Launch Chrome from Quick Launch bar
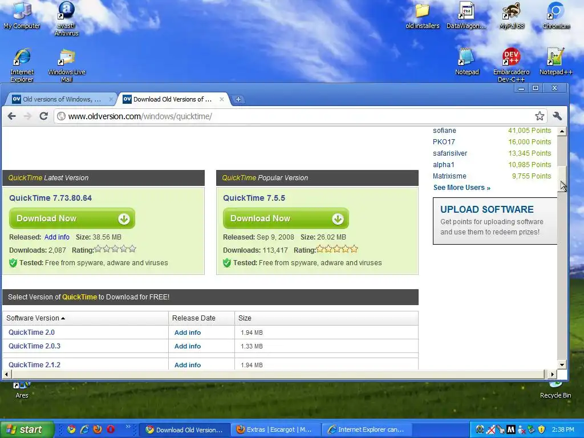The width and height of the screenshot is (584, 438). [x=71, y=429]
